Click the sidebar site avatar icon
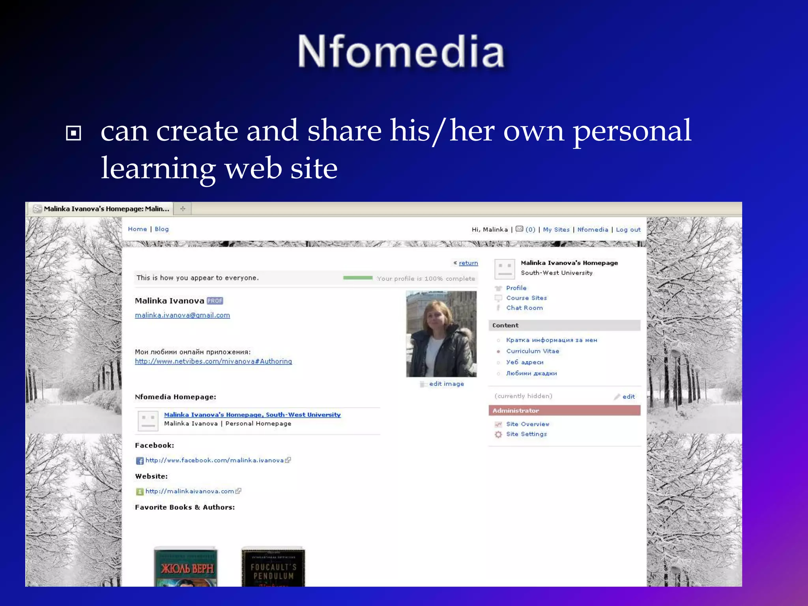This screenshot has height=606, width=808. tap(505, 269)
